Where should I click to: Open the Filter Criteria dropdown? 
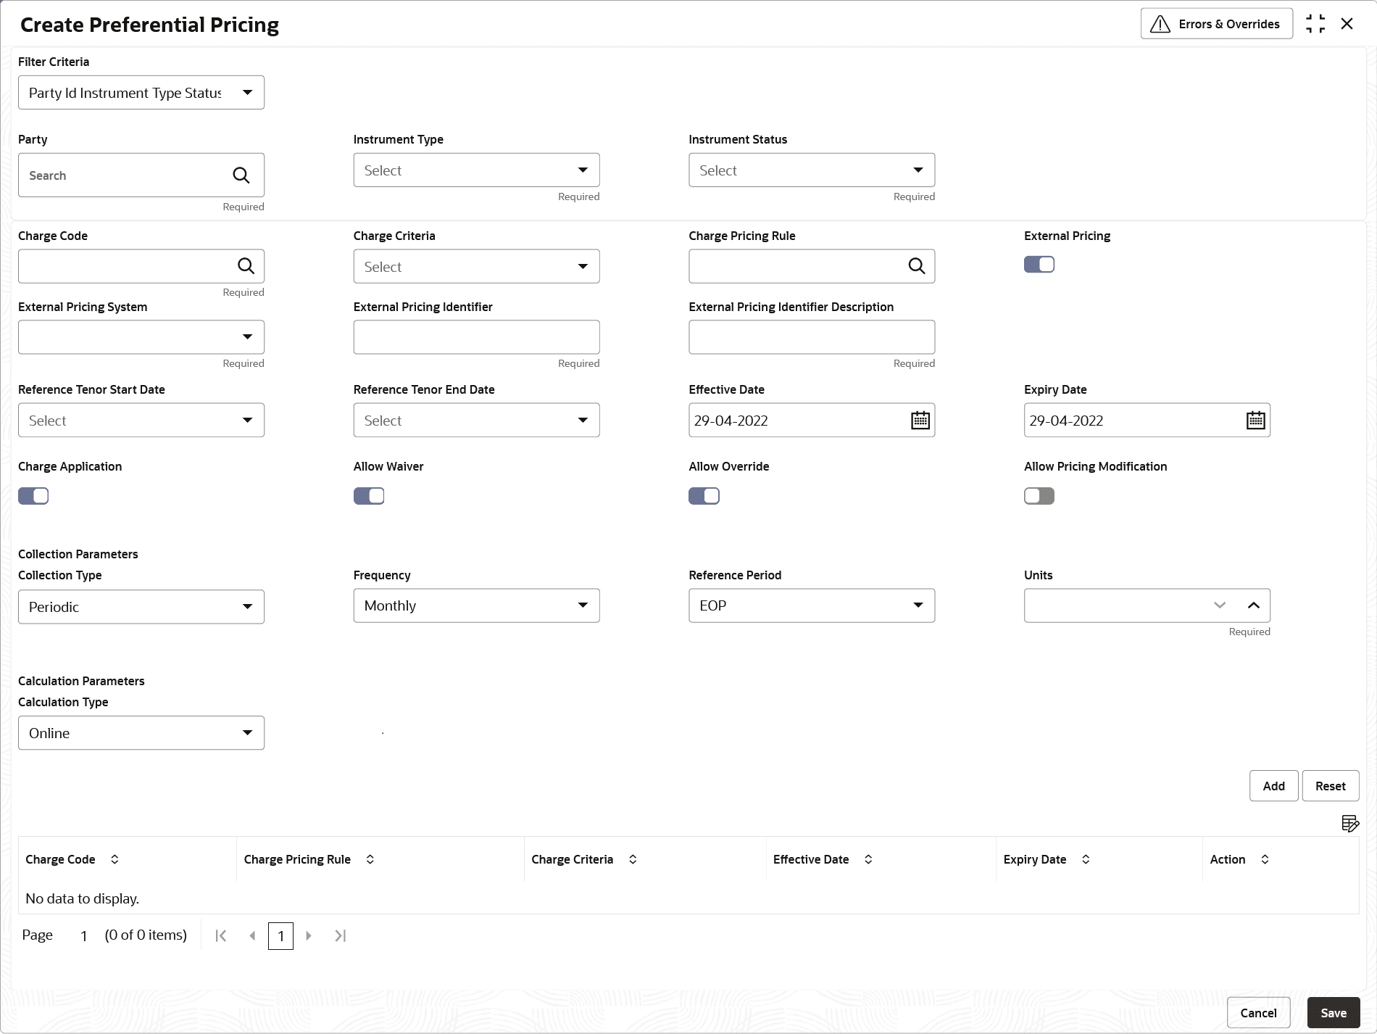[x=141, y=93]
